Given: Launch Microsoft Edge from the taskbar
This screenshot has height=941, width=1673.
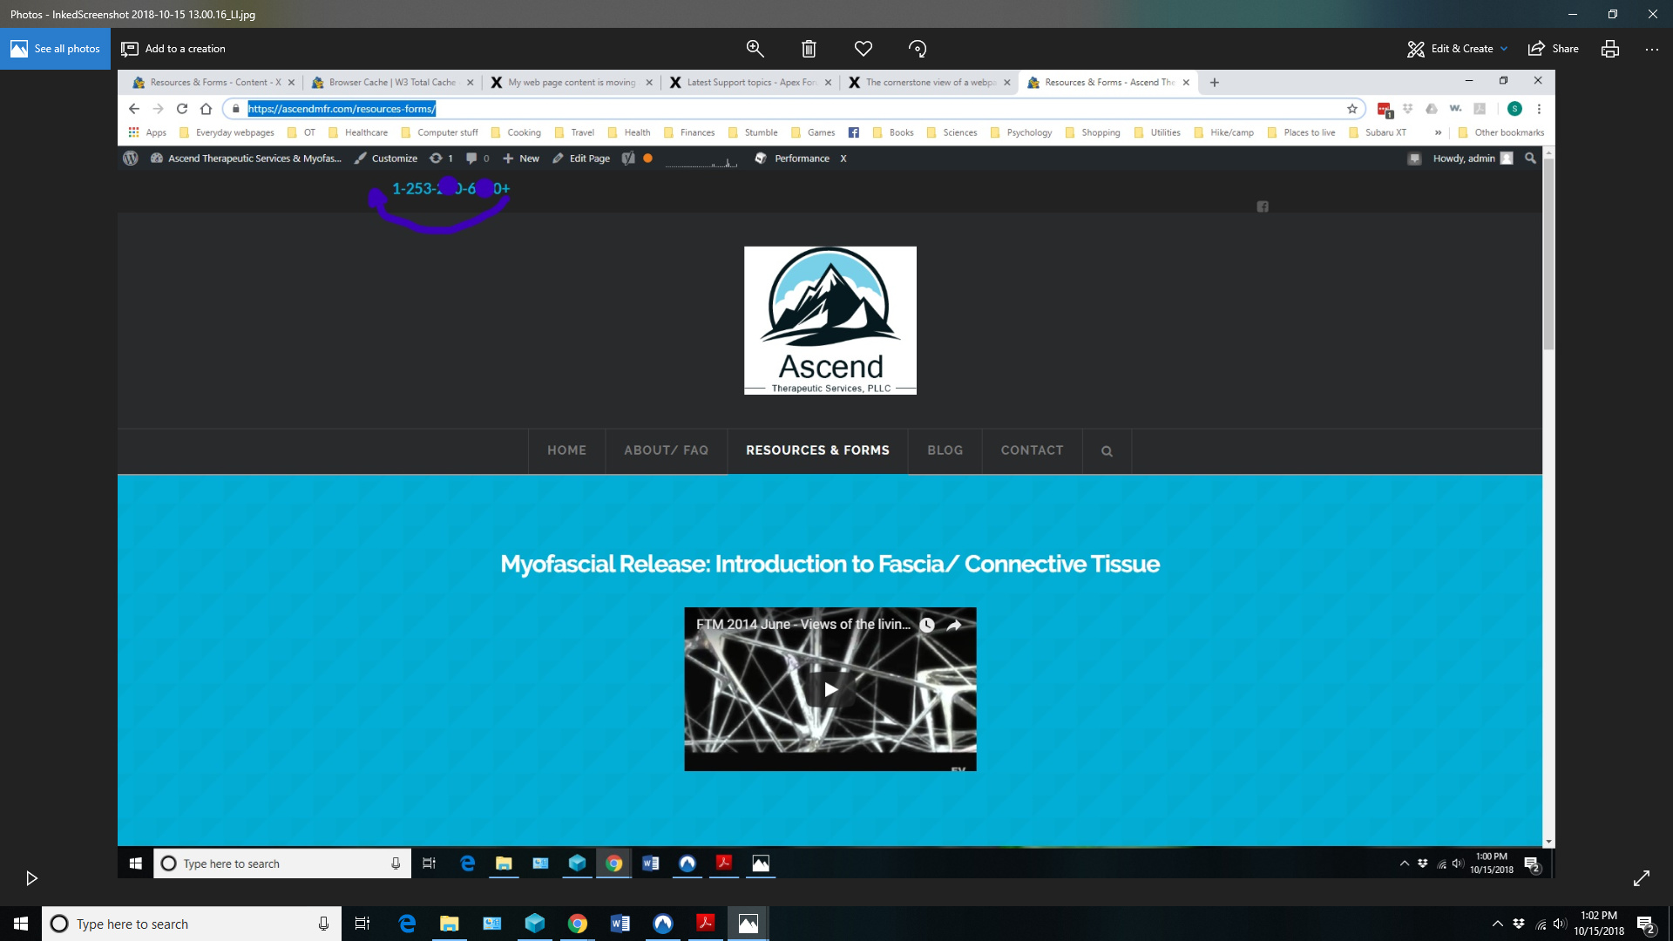Looking at the screenshot, I should tap(407, 924).
